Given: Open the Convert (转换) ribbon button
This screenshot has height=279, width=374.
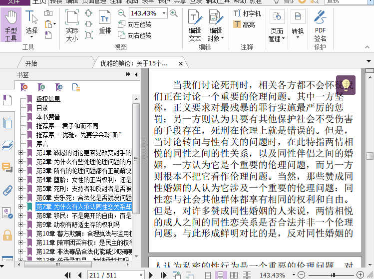Looking at the screenshot, I should (x=298, y=24).
